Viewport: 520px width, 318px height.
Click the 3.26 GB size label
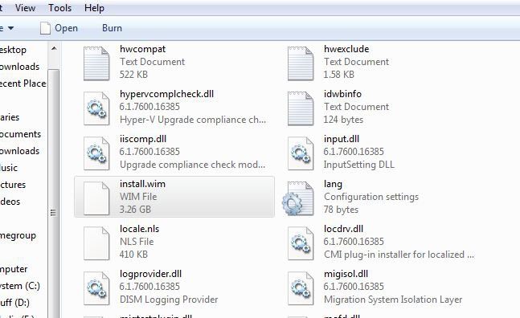point(135,210)
